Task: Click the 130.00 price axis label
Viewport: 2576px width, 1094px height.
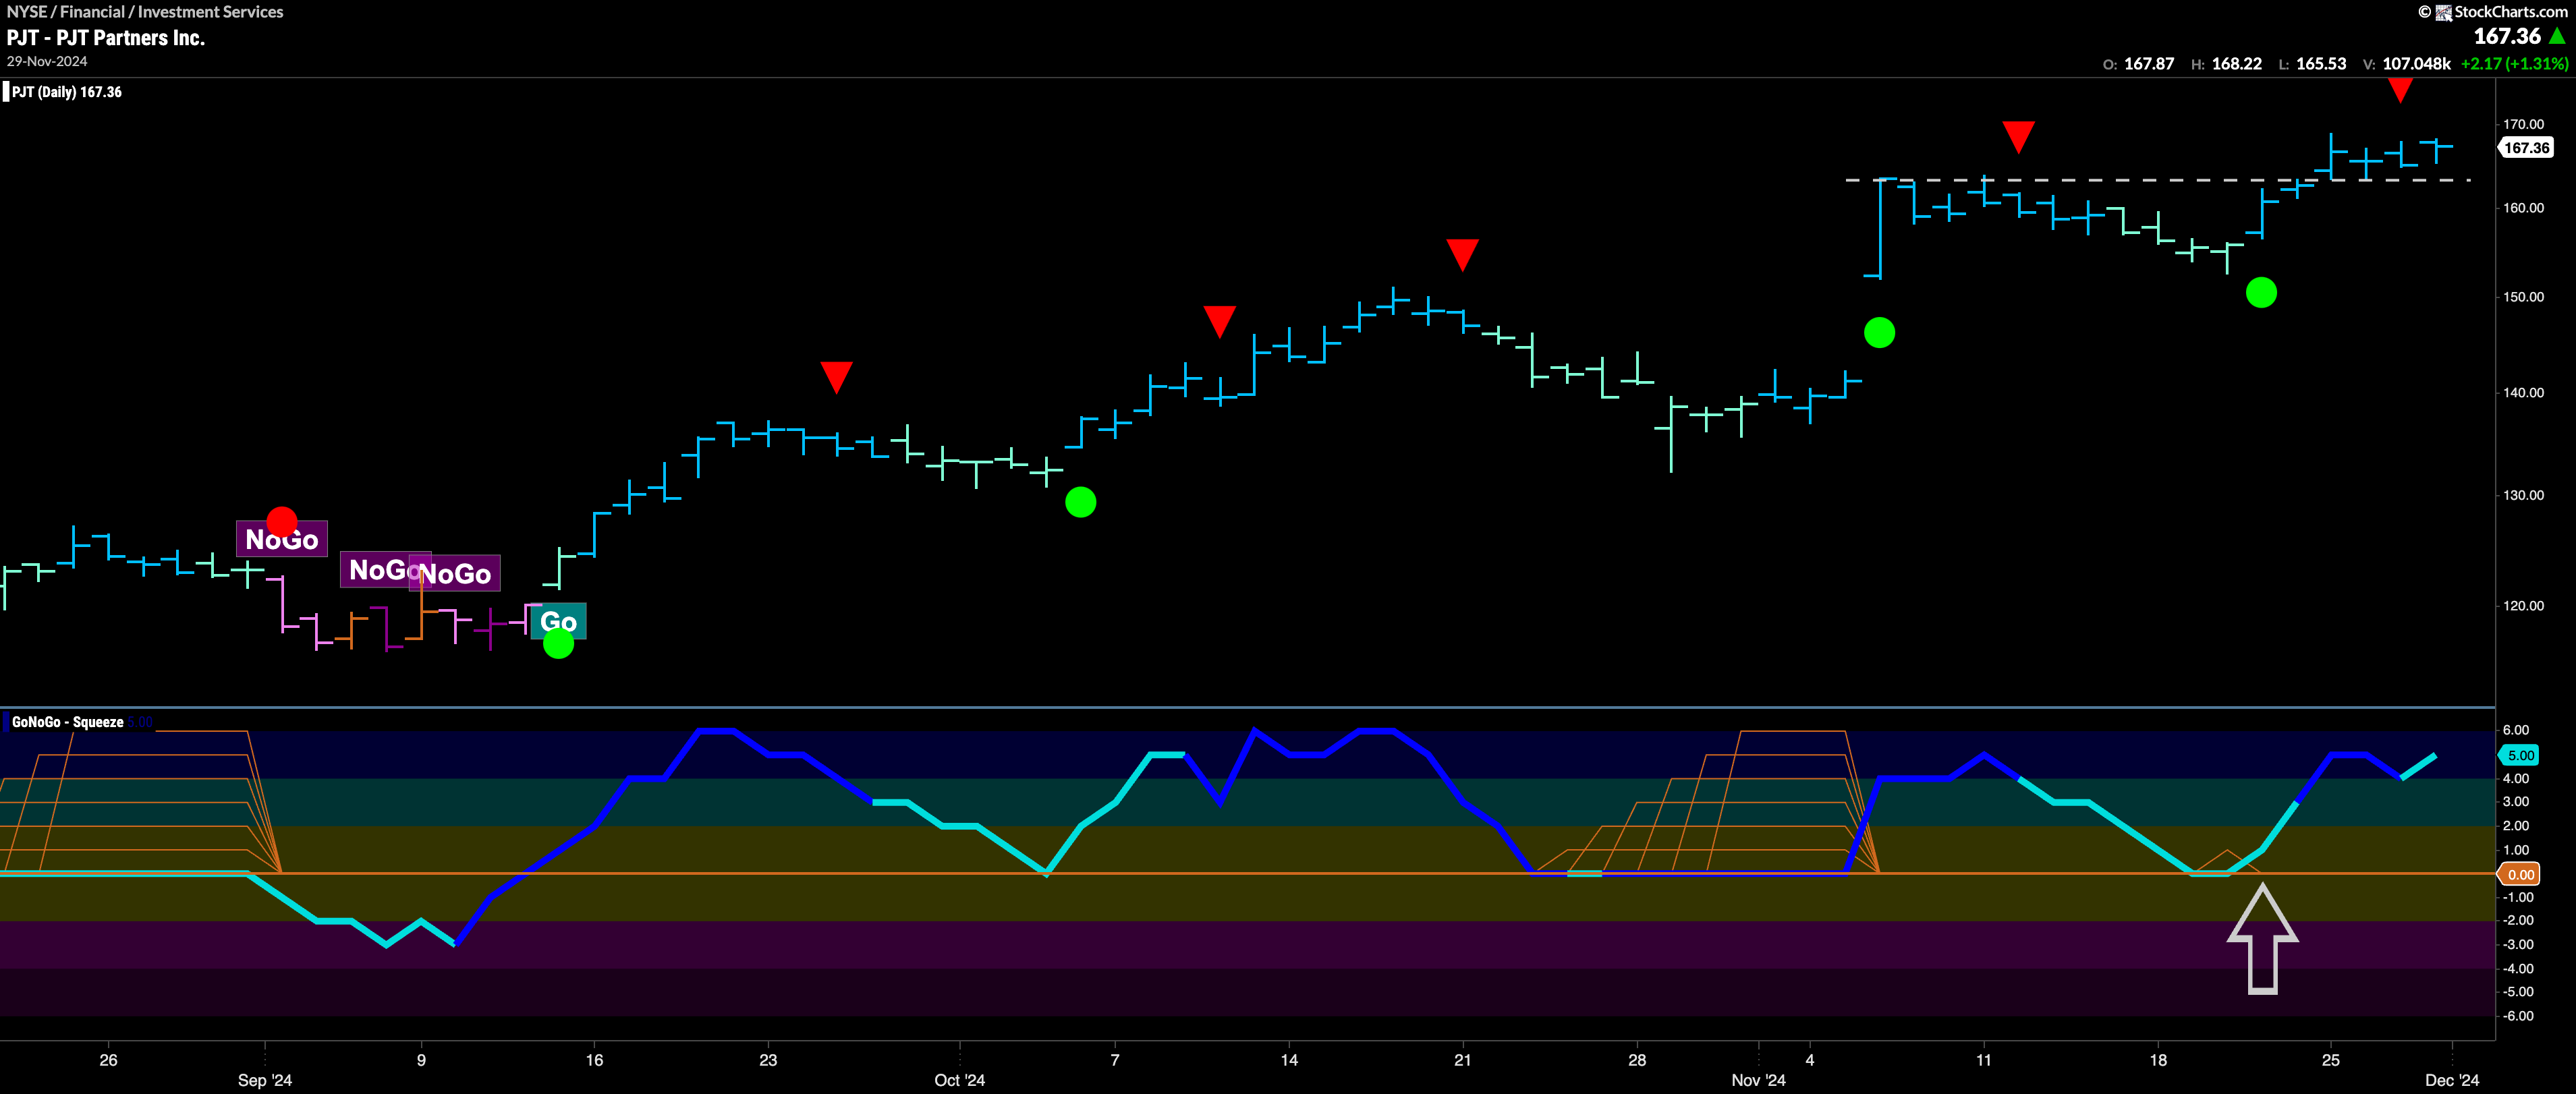Action: pyautogui.click(x=2523, y=495)
